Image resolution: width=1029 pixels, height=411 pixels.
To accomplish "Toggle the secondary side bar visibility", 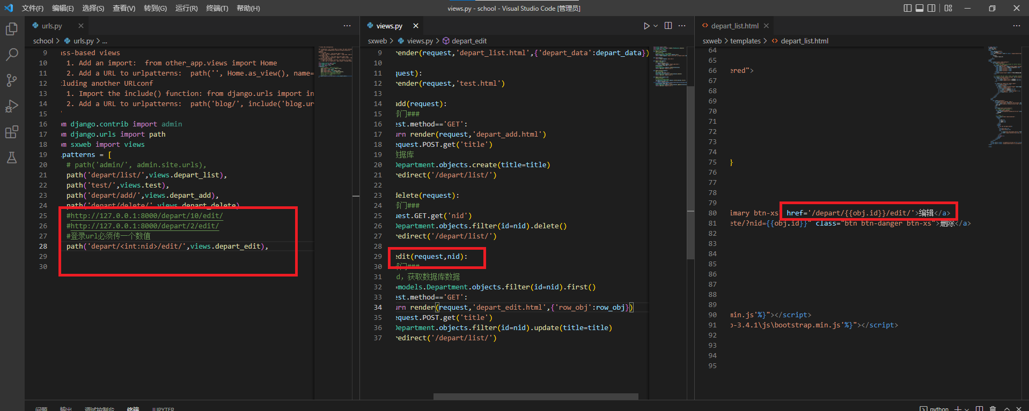I will 931,8.
